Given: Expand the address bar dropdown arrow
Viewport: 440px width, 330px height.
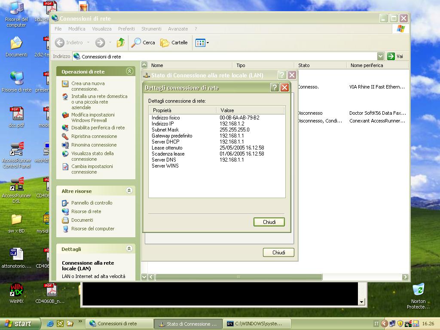Looking at the screenshot, I should tap(380, 56).
